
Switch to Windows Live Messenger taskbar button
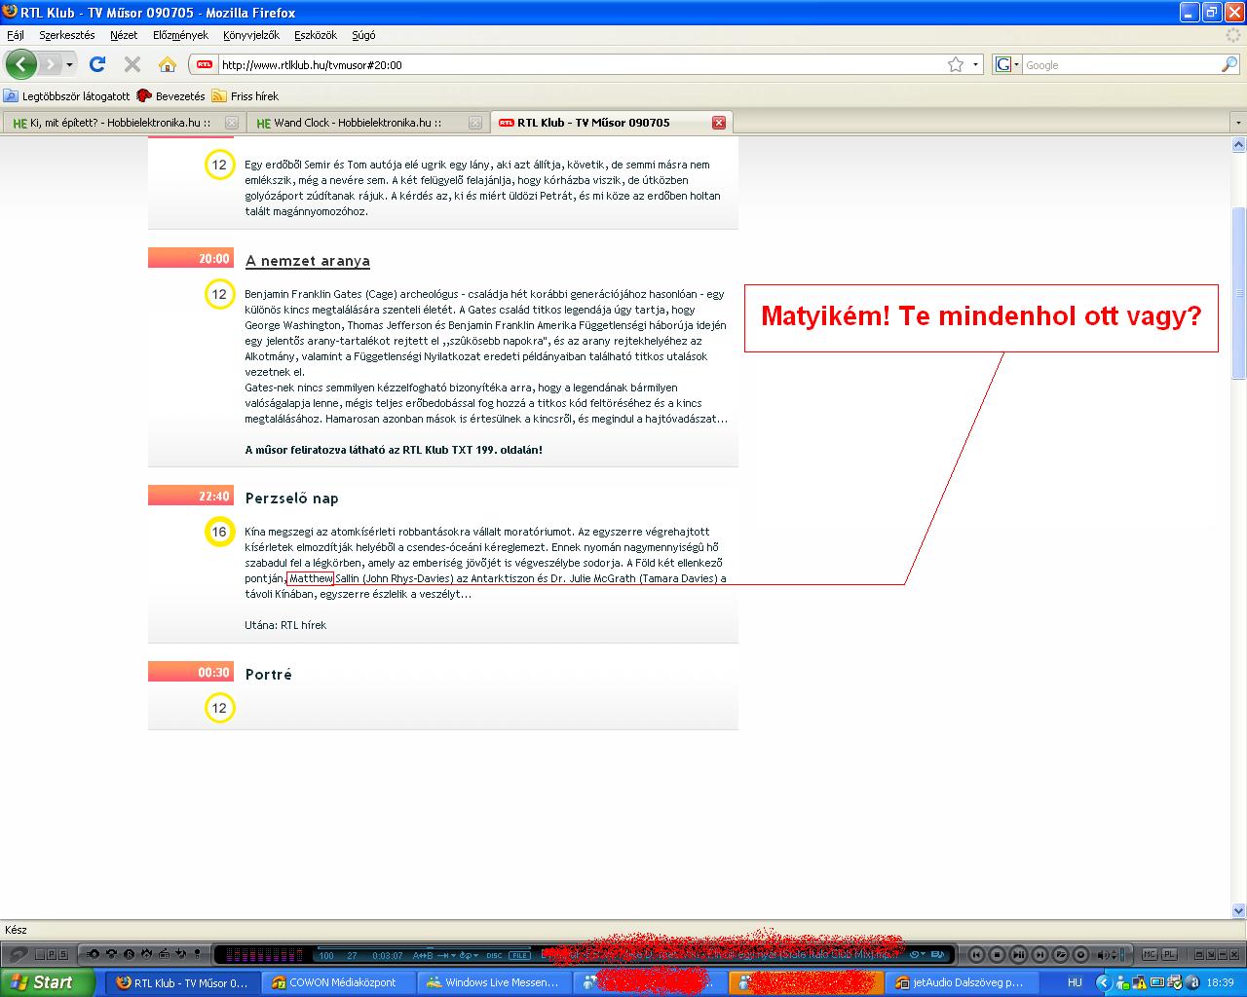(x=495, y=982)
